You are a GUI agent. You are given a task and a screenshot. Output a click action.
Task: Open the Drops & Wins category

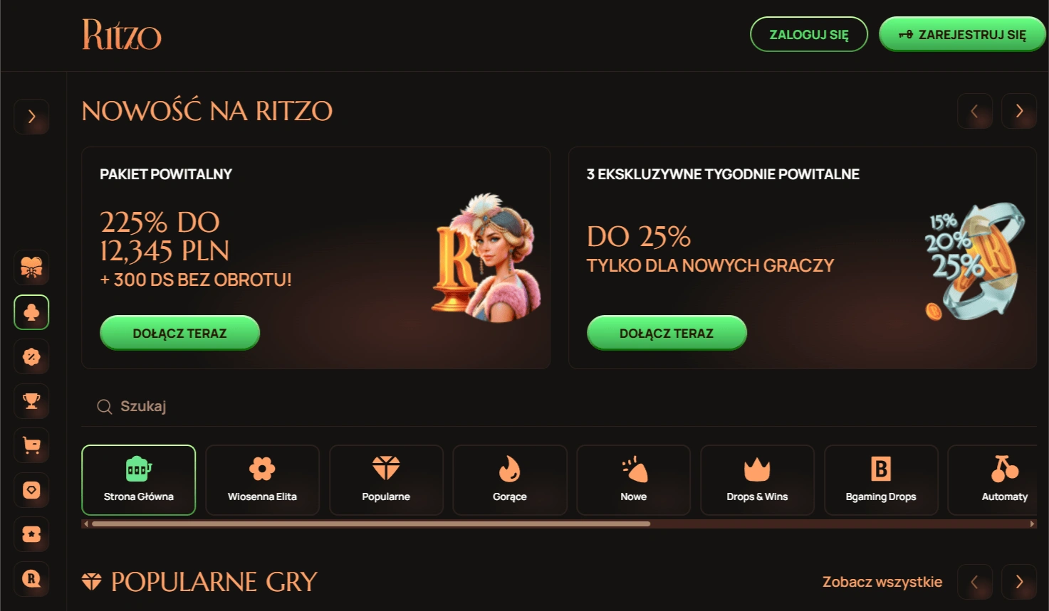click(757, 480)
